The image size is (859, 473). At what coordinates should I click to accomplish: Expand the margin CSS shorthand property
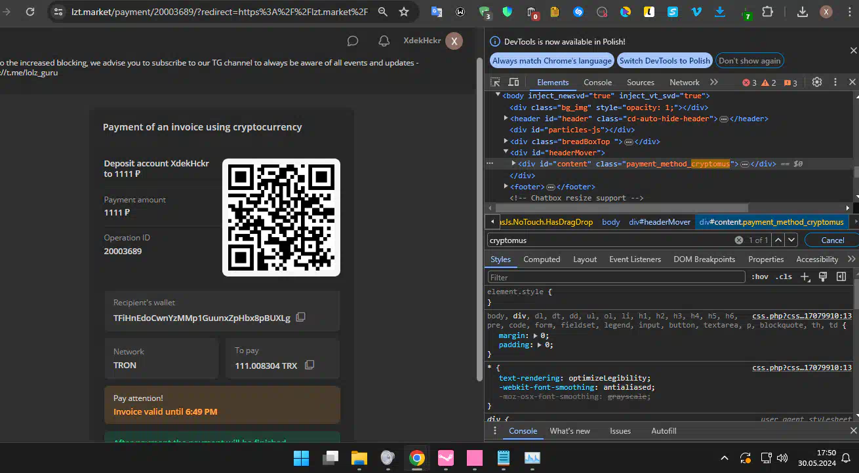[536, 335]
